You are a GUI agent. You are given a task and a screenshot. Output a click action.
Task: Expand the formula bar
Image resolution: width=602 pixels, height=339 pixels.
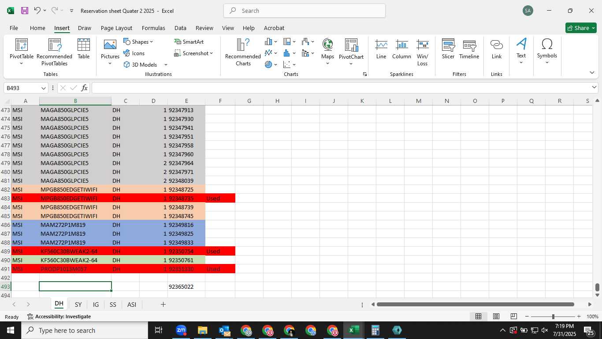pyautogui.click(x=594, y=87)
